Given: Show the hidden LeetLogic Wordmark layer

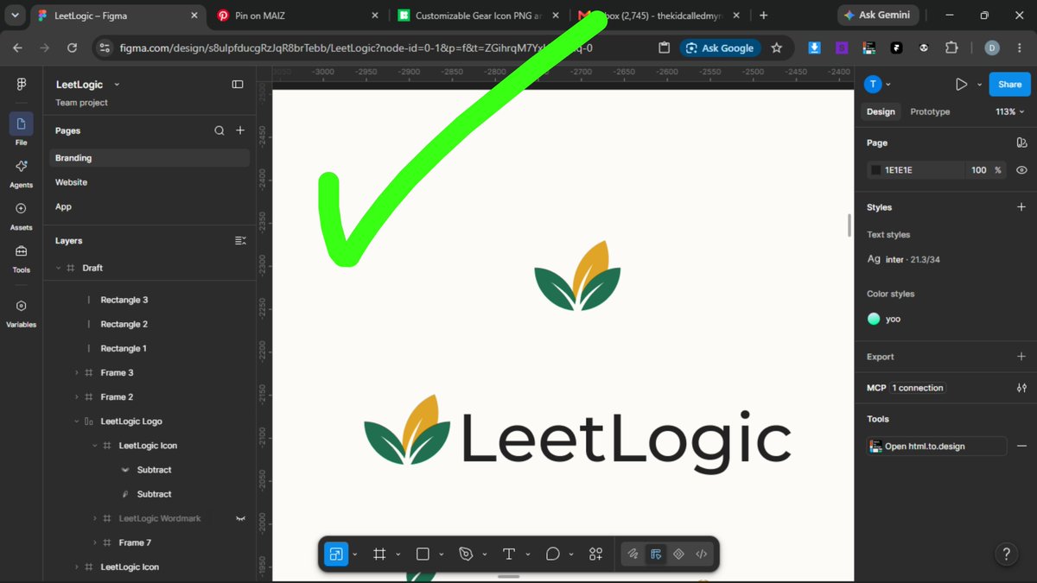Looking at the screenshot, I should coord(240,518).
